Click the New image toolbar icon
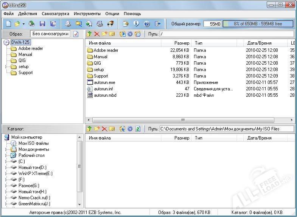The height and width of the screenshot is (217, 297). click(8, 24)
